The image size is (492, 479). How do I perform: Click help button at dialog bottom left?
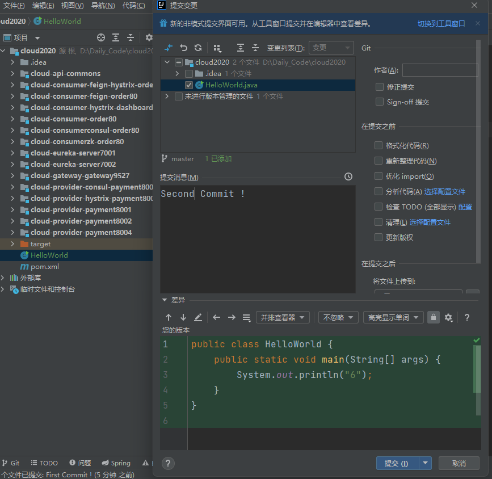tap(168, 463)
